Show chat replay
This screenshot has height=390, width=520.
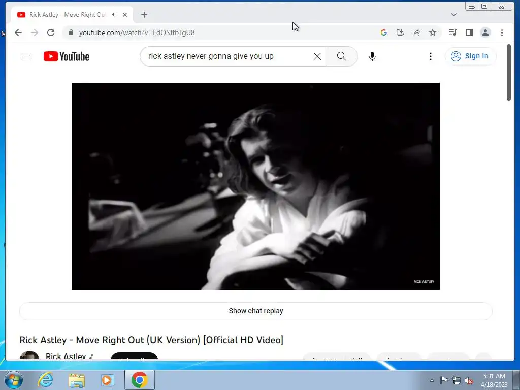(x=256, y=311)
